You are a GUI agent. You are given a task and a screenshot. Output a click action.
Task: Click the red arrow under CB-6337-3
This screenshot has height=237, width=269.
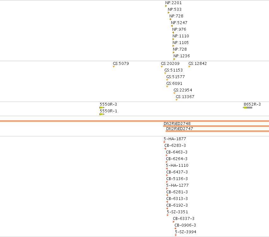pyautogui.click(x=174, y=222)
